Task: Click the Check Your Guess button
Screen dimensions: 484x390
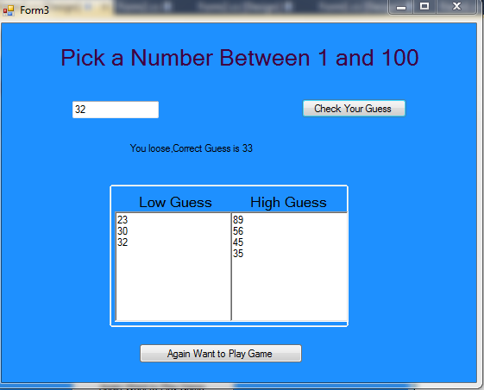Action: (354, 109)
